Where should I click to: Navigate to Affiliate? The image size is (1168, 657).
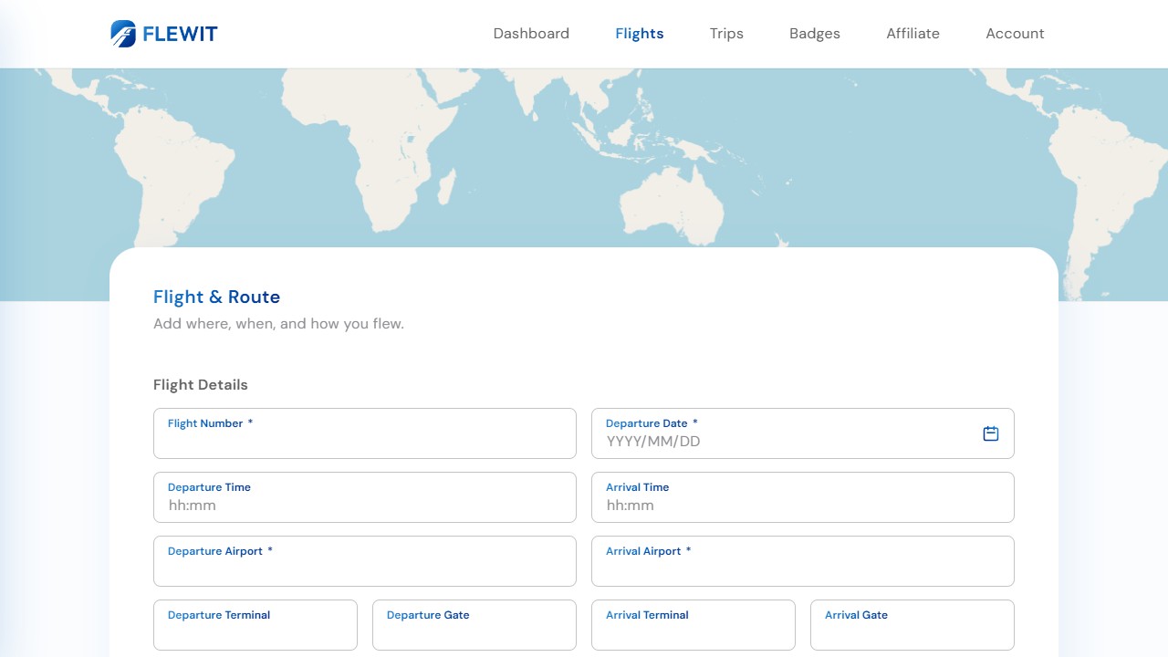912,34
